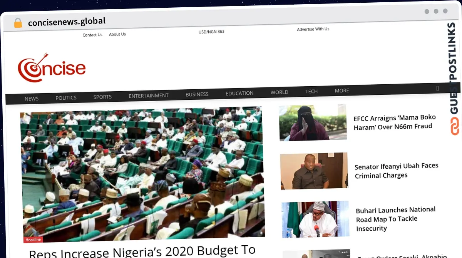Click the search icon in the navigation bar

coord(438,88)
